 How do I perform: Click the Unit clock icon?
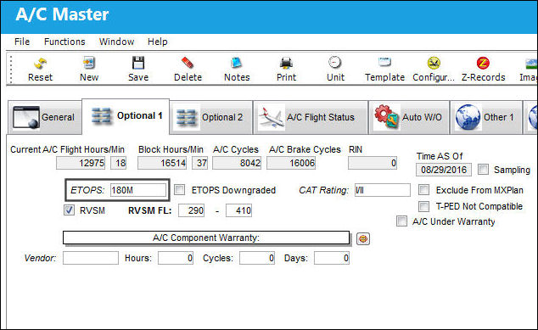[x=335, y=63]
